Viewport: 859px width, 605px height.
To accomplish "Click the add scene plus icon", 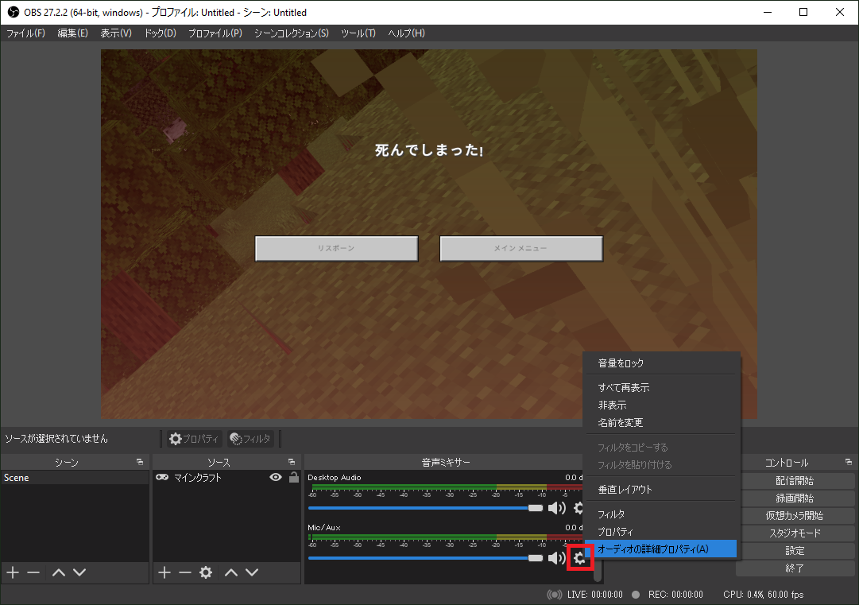I will 12,572.
